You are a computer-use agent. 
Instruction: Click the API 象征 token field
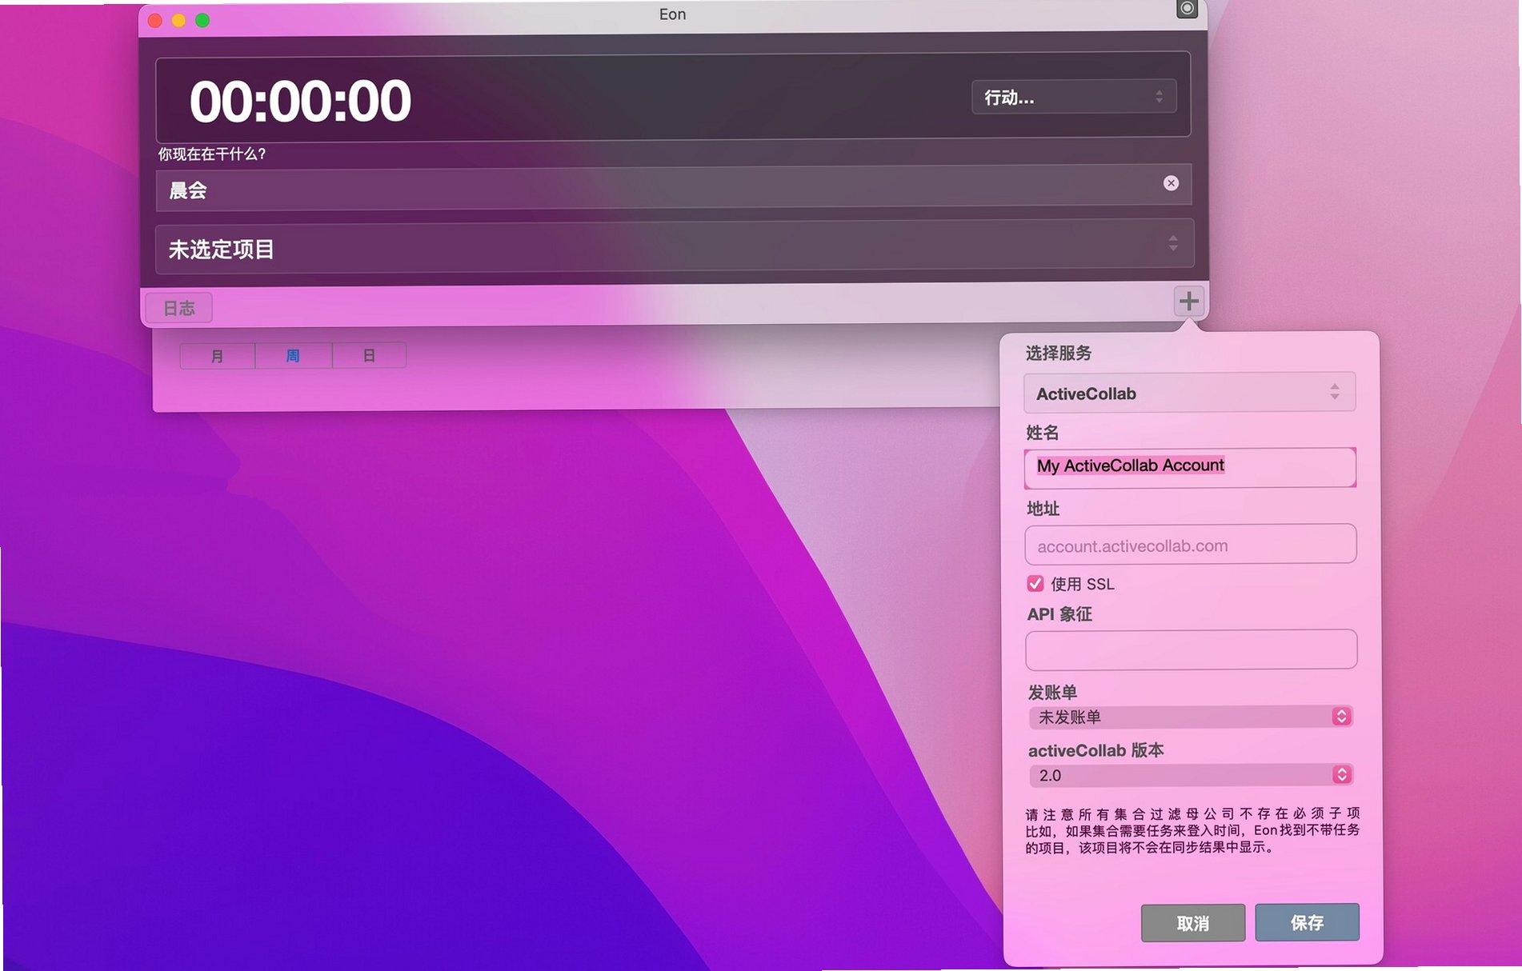click(1191, 649)
